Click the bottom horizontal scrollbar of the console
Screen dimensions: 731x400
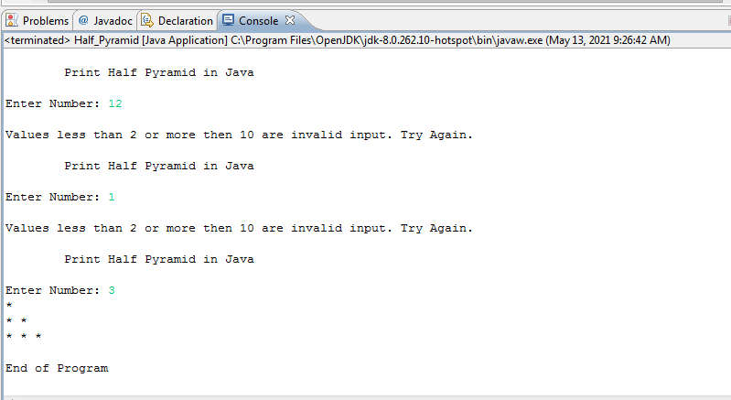[366, 398]
